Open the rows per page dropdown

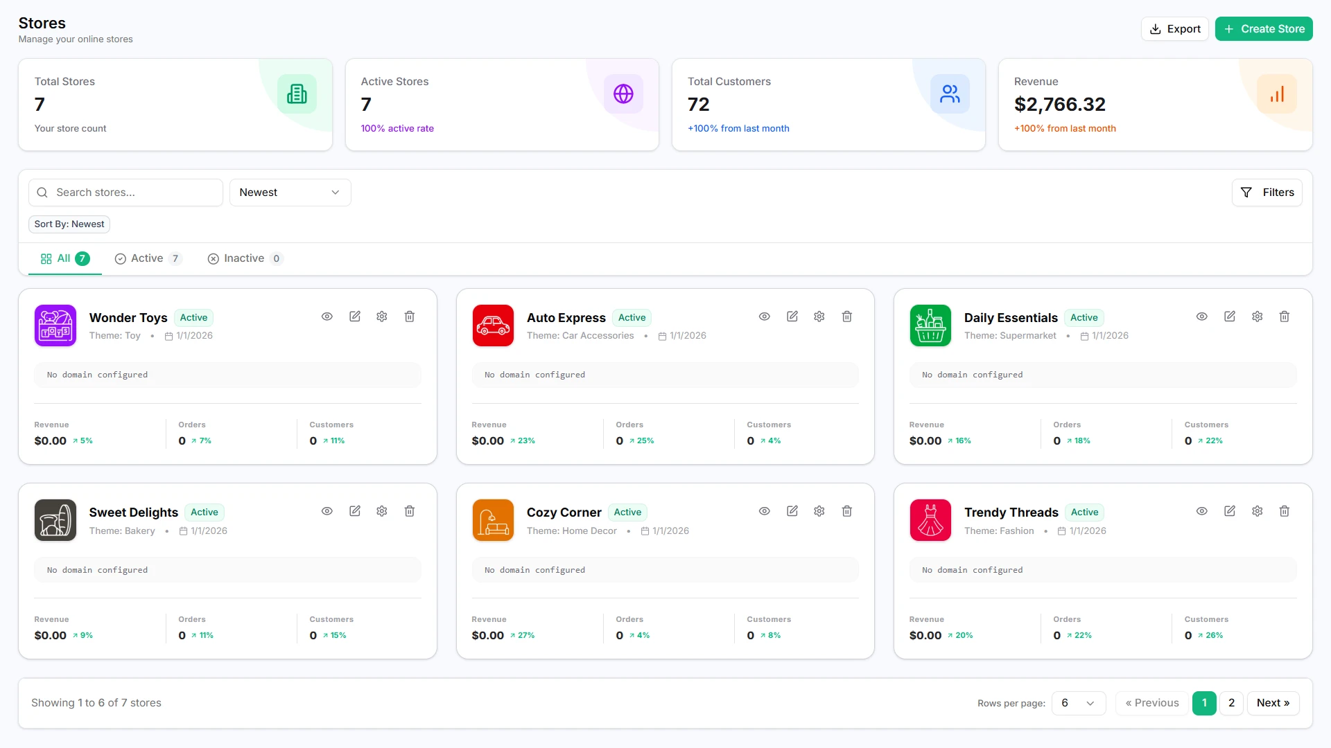pos(1079,703)
